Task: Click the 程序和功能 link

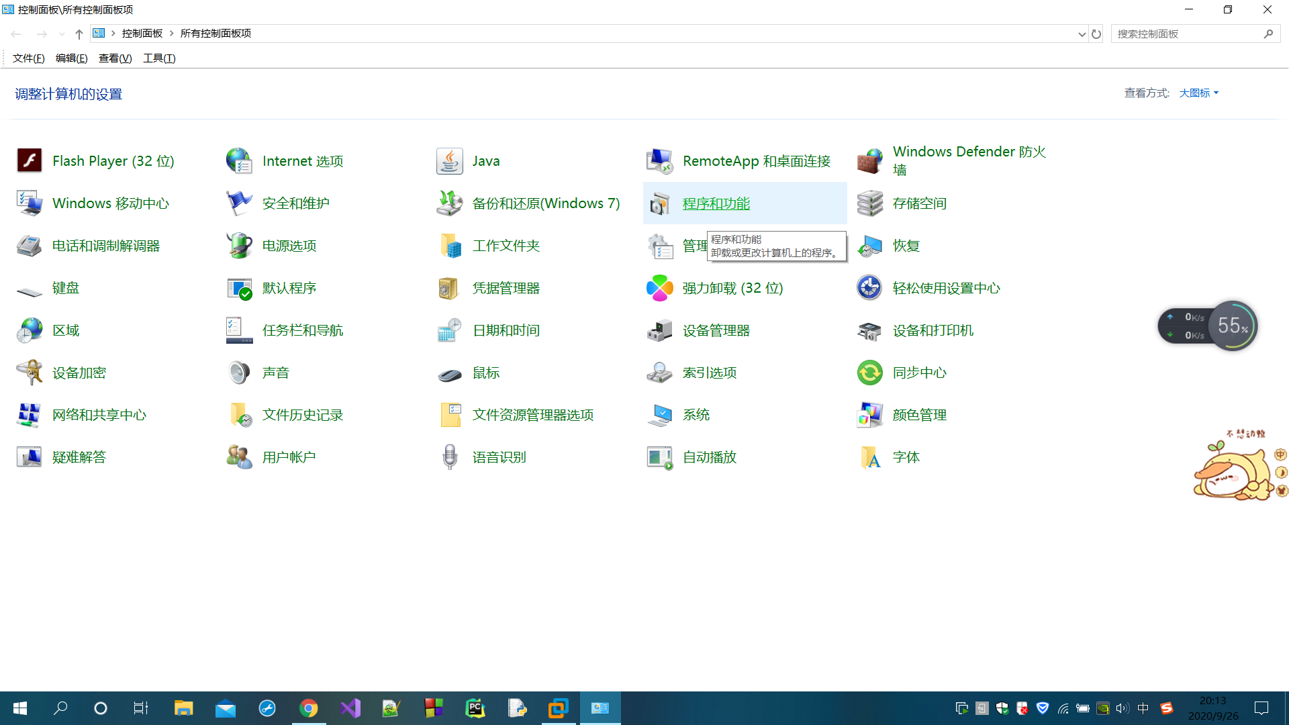Action: click(716, 203)
